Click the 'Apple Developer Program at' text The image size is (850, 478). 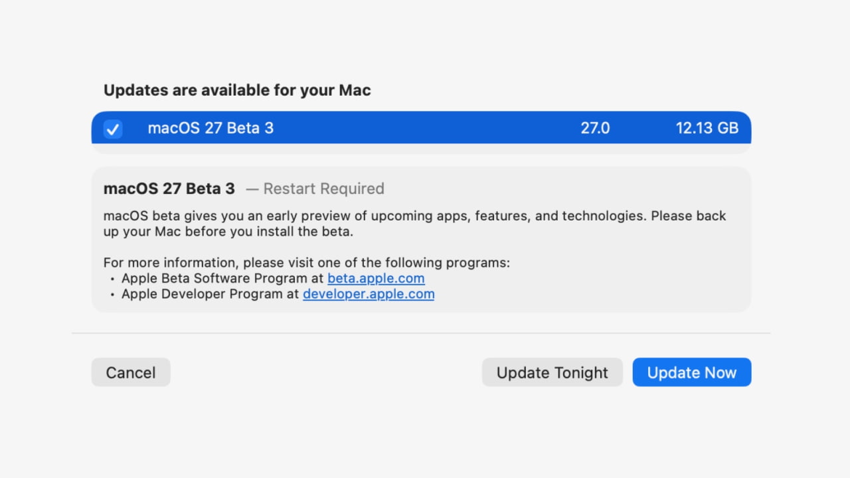tap(211, 293)
